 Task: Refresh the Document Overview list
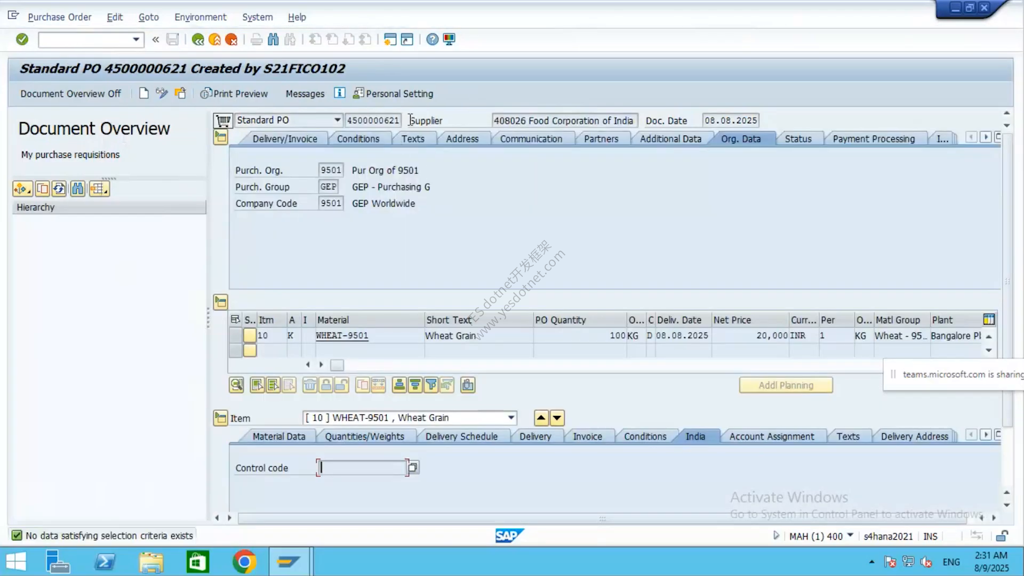[59, 189]
